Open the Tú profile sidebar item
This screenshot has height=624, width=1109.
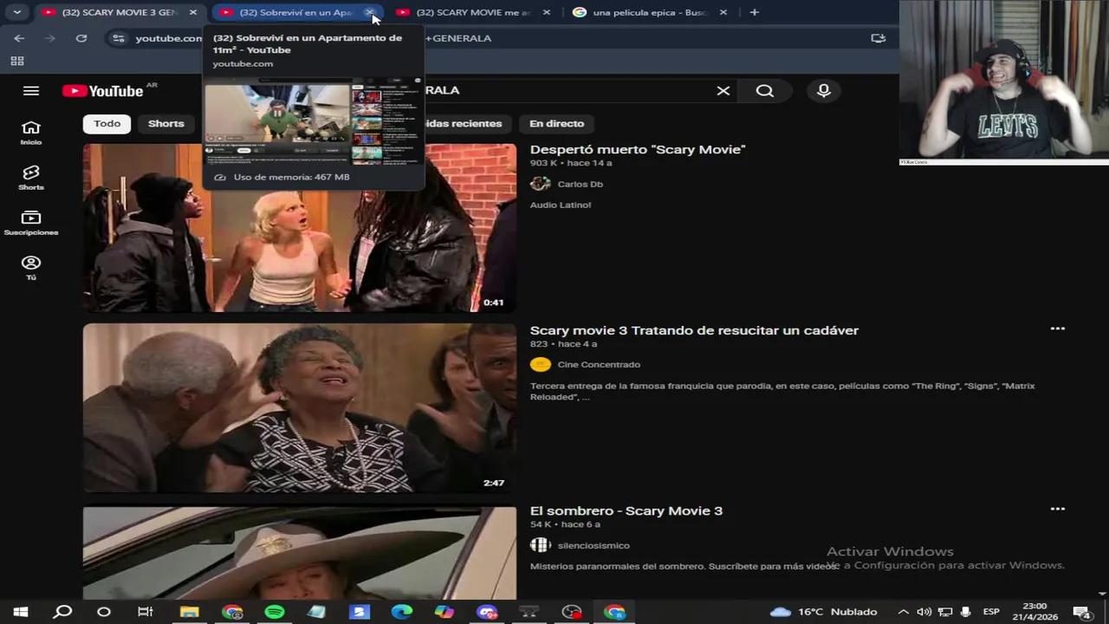pos(31,268)
